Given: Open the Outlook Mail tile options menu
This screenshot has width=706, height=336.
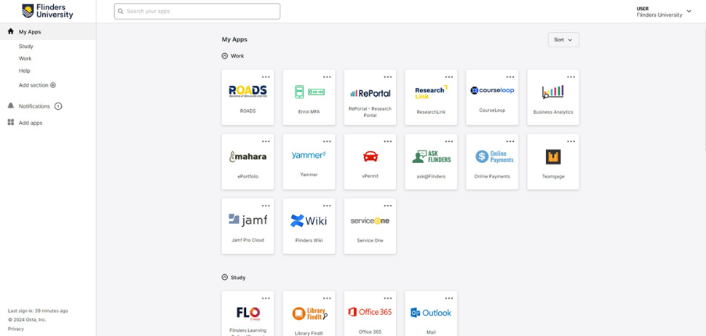Looking at the screenshot, I should 449,298.
